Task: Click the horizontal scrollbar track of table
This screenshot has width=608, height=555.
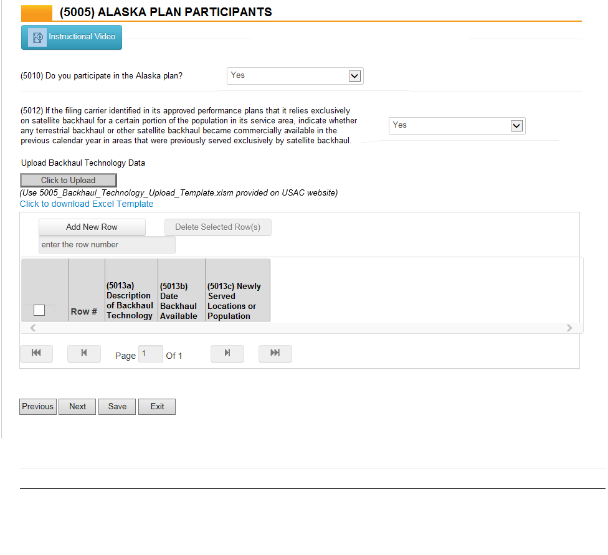Action: 301,328
